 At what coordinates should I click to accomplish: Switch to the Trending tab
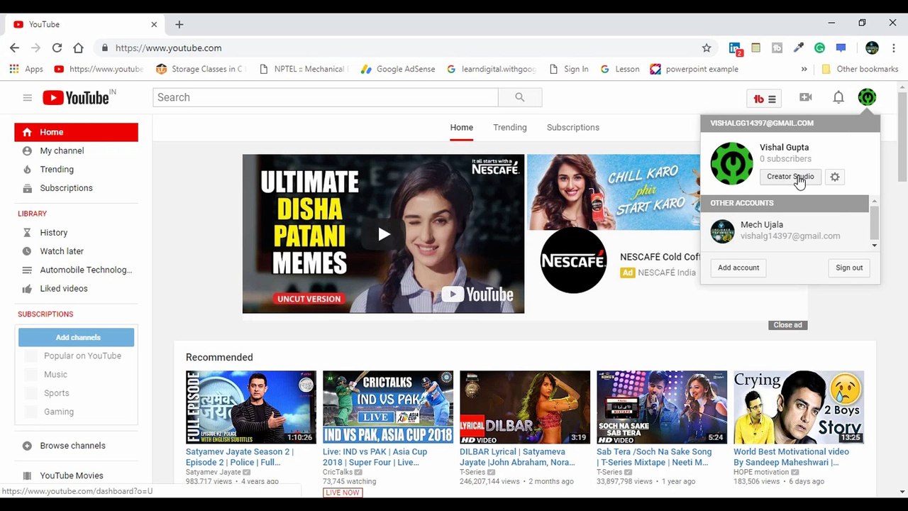tap(510, 128)
